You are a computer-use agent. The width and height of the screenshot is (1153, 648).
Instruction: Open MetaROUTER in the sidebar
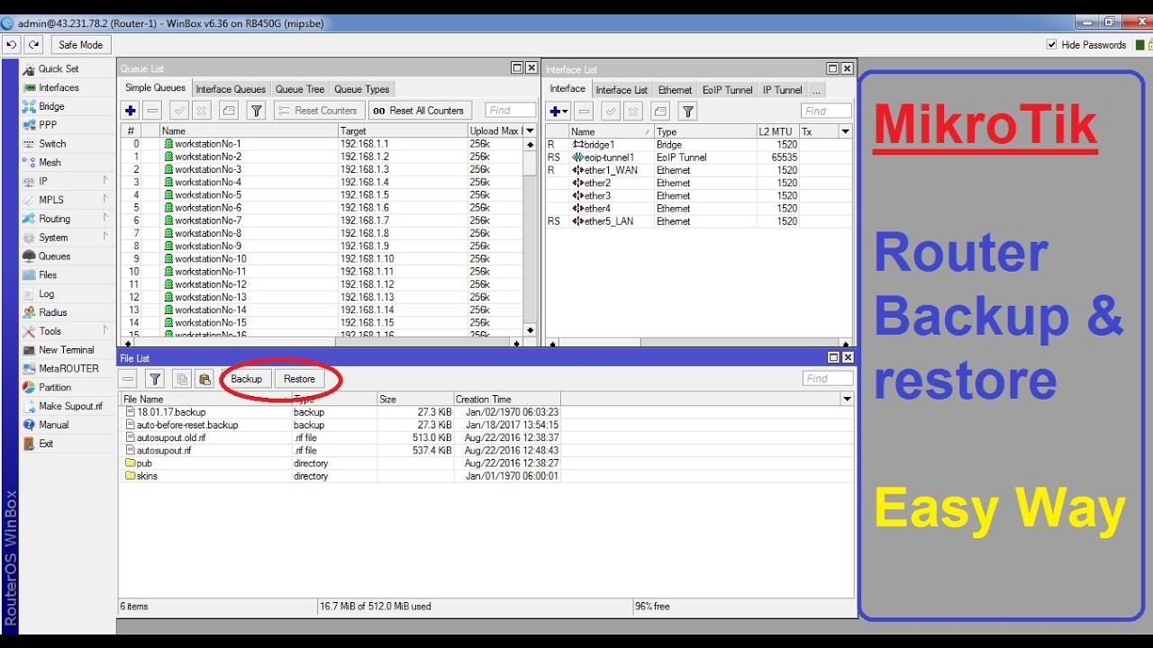tap(68, 369)
